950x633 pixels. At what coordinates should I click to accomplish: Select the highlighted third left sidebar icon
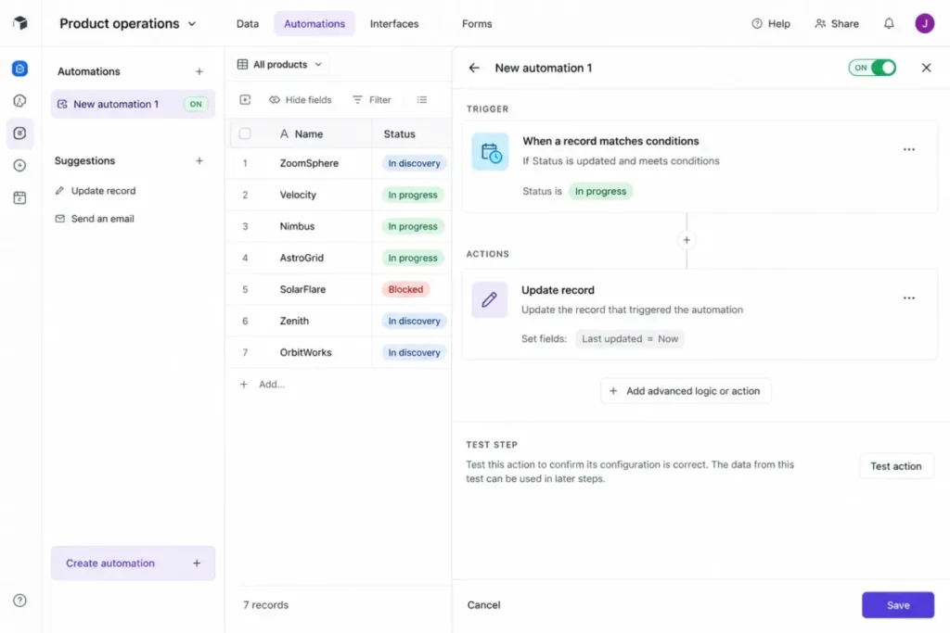[x=20, y=133]
